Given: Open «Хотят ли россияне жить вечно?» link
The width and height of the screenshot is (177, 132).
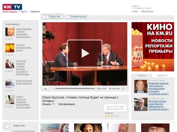Looking at the screenshot, I should pos(23,48).
